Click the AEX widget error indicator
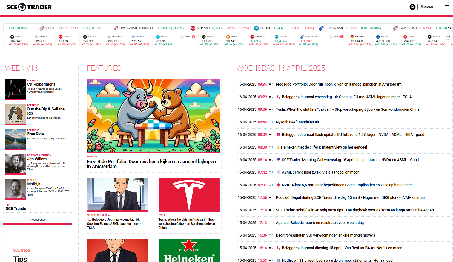The image size is (453, 262). [x=342, y=37]
